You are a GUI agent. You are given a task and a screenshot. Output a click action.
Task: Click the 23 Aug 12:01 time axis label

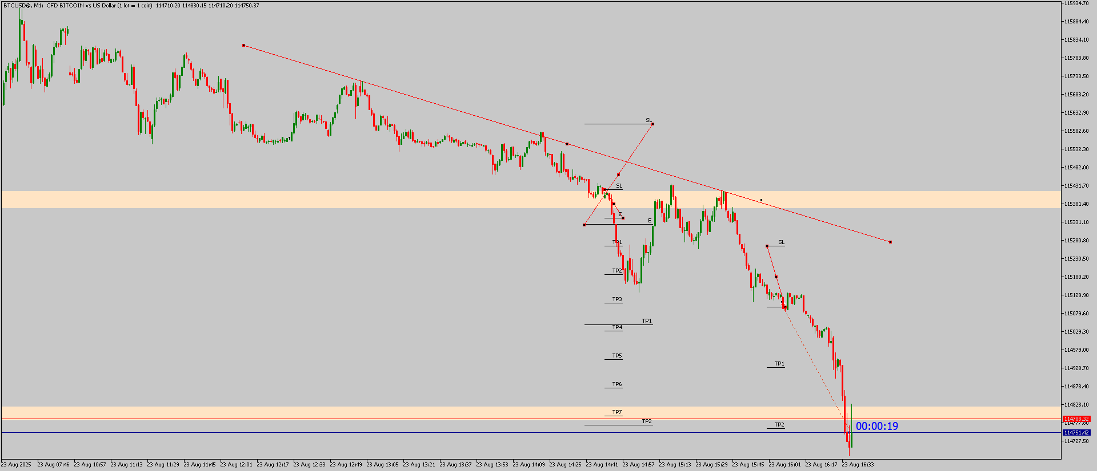click(x=236, y=465)
